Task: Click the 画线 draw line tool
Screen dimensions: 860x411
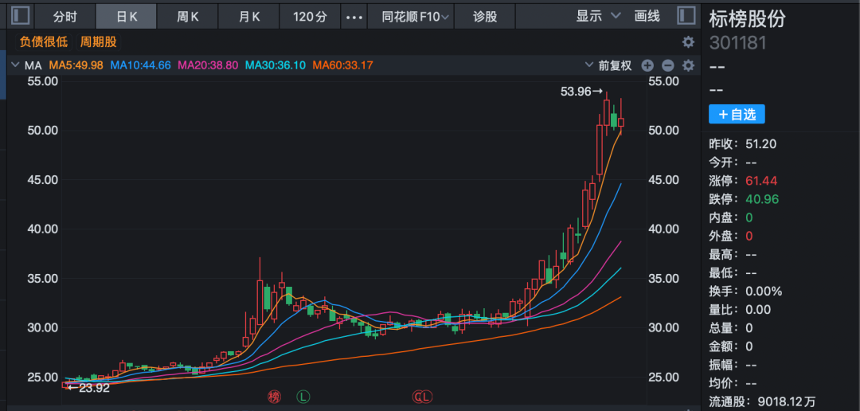Action: coord(647,16)
